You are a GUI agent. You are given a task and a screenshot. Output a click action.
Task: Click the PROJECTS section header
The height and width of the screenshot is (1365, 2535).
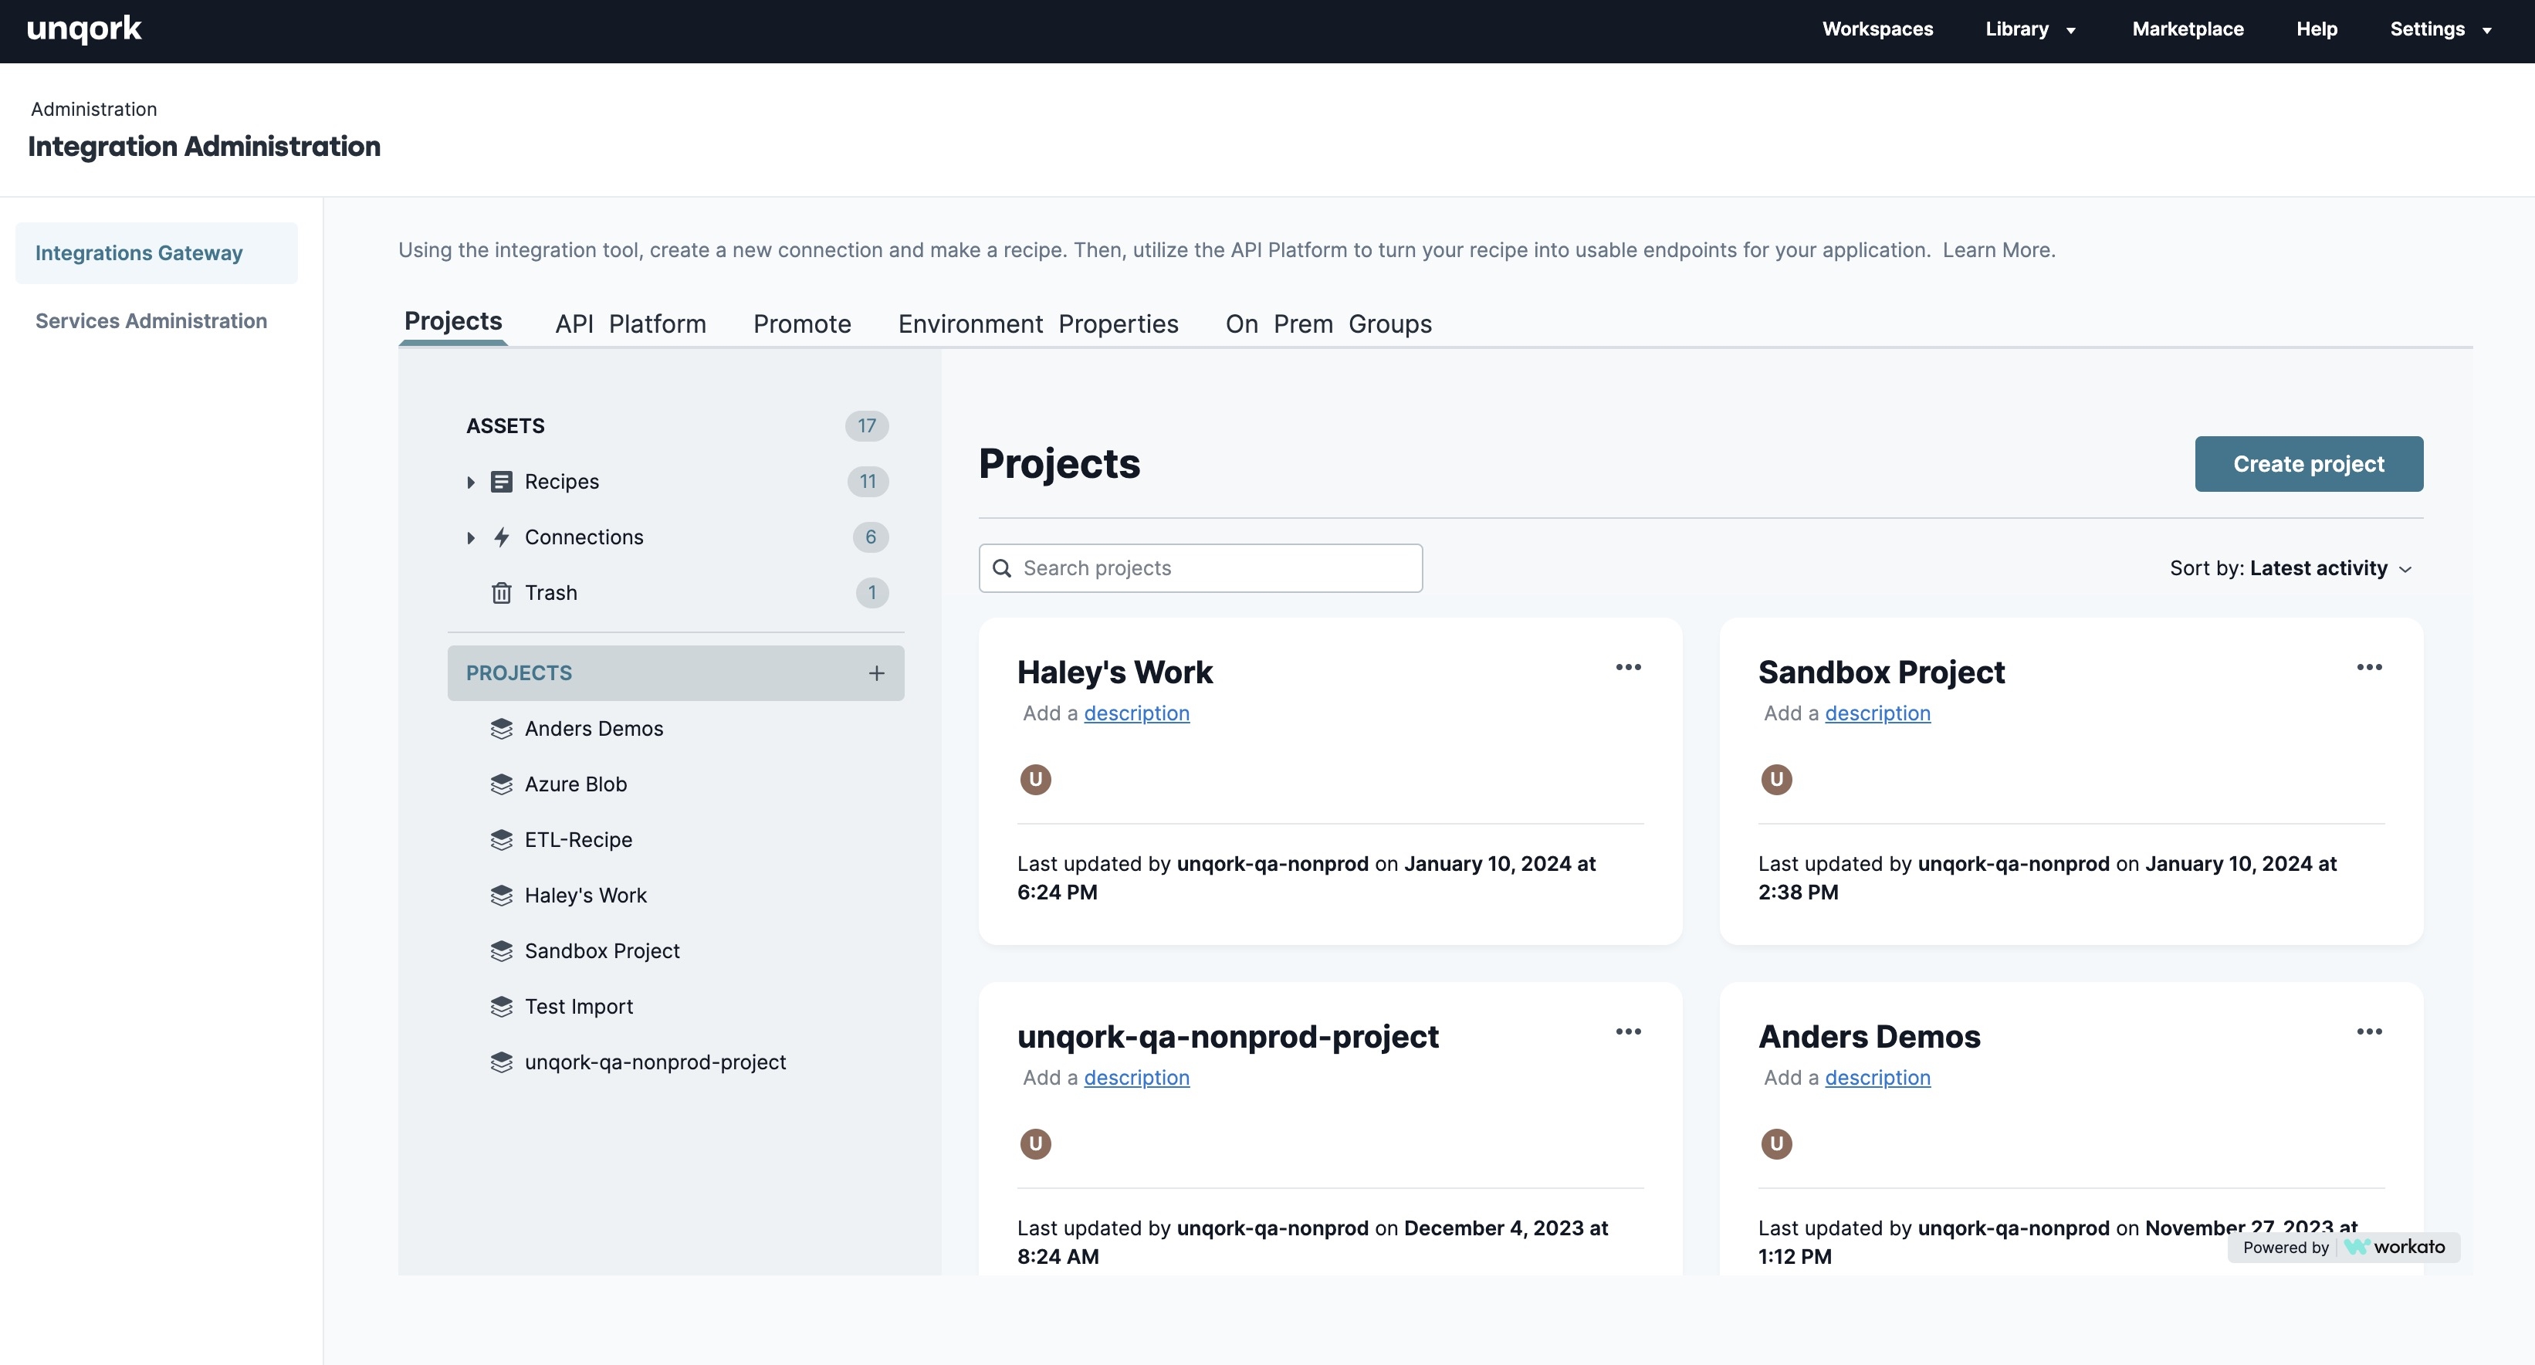[x=676, y=673]
